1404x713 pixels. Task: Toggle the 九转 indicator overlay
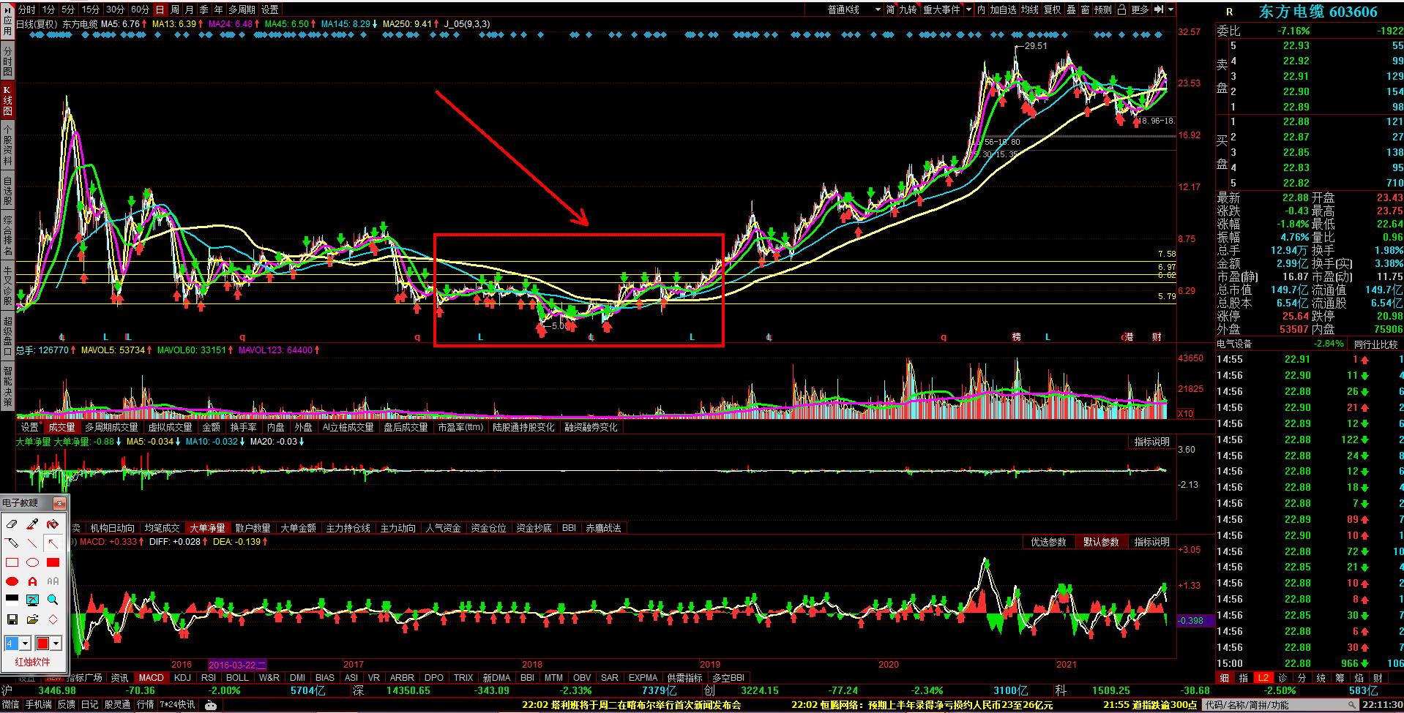pos(908,10)
